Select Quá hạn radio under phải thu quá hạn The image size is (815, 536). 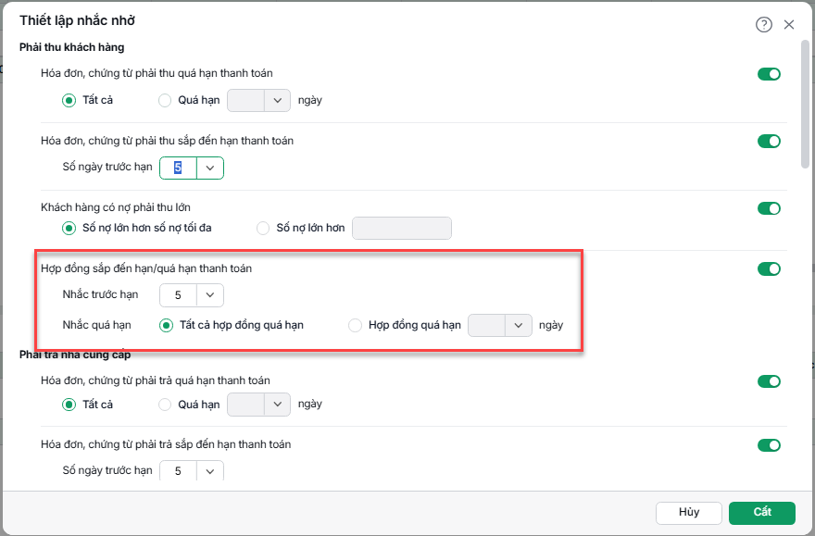pyautogui.click(x=165, y=100)
